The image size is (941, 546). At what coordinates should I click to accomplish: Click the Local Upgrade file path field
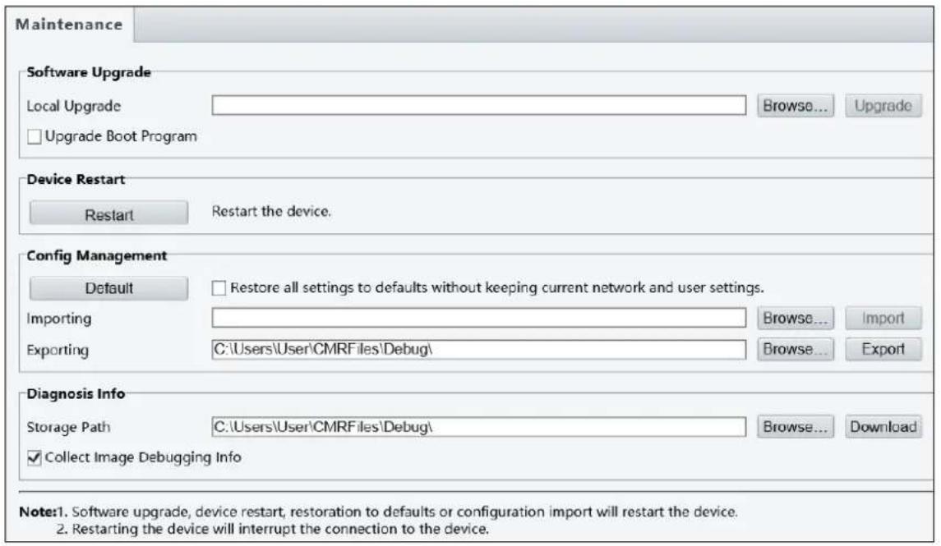pos(479,105)
